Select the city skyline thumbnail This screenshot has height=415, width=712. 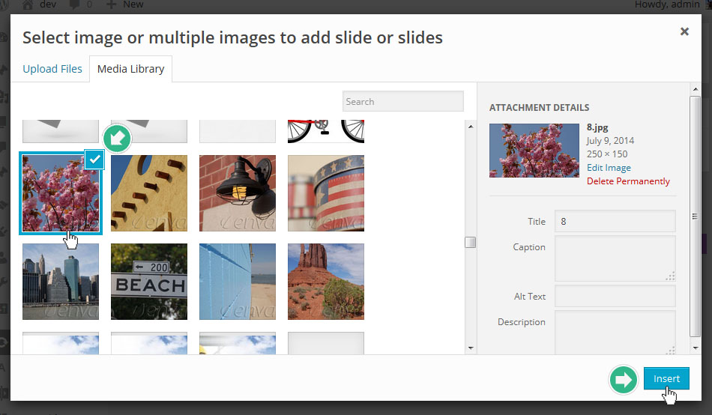(x=61, y=282)
